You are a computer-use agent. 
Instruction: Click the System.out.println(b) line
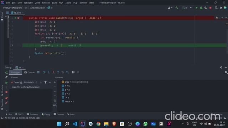coord(50,53)
